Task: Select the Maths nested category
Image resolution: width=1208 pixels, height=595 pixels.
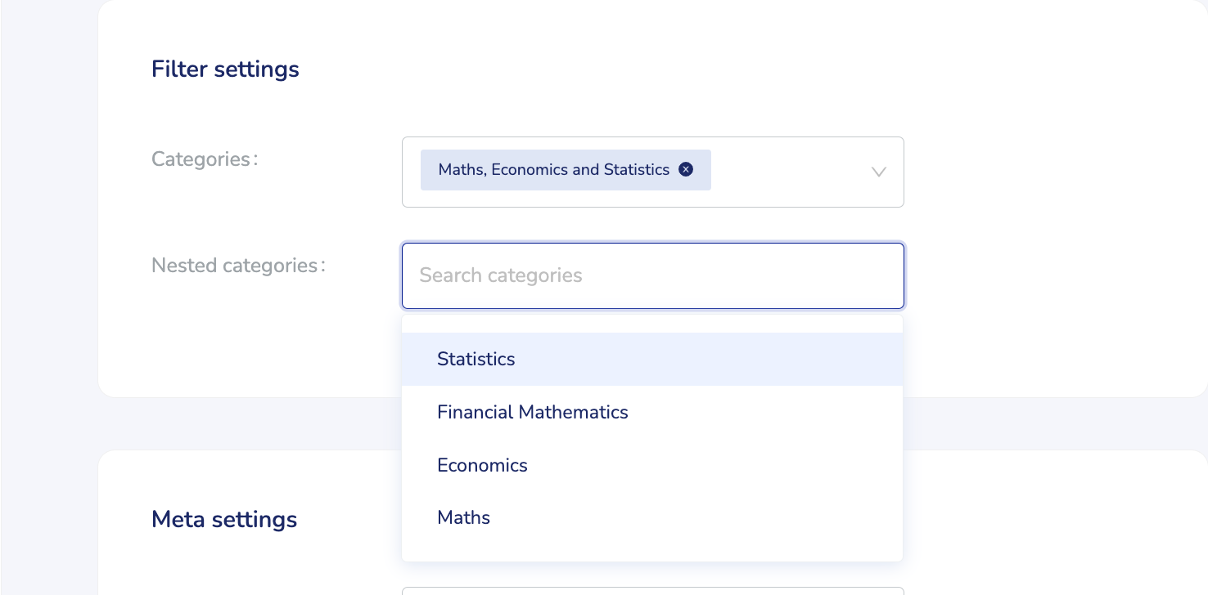Action: (463, 518)
